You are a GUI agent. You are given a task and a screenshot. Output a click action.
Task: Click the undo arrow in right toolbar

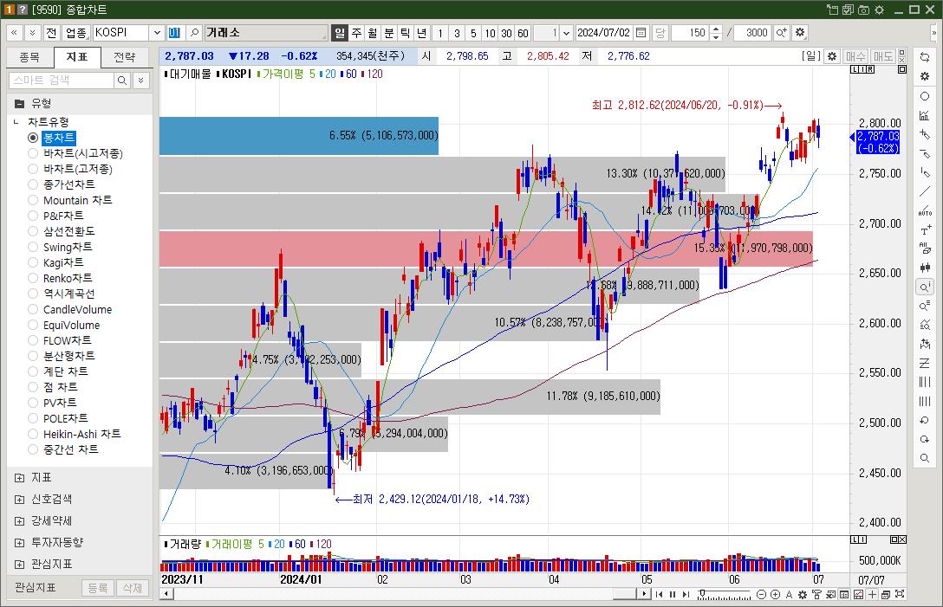point(925,421)
